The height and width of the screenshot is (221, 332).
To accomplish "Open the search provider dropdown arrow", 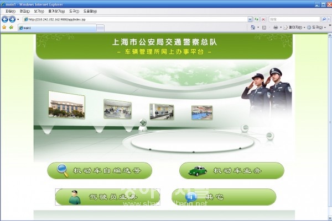I will tap(329, 19).
